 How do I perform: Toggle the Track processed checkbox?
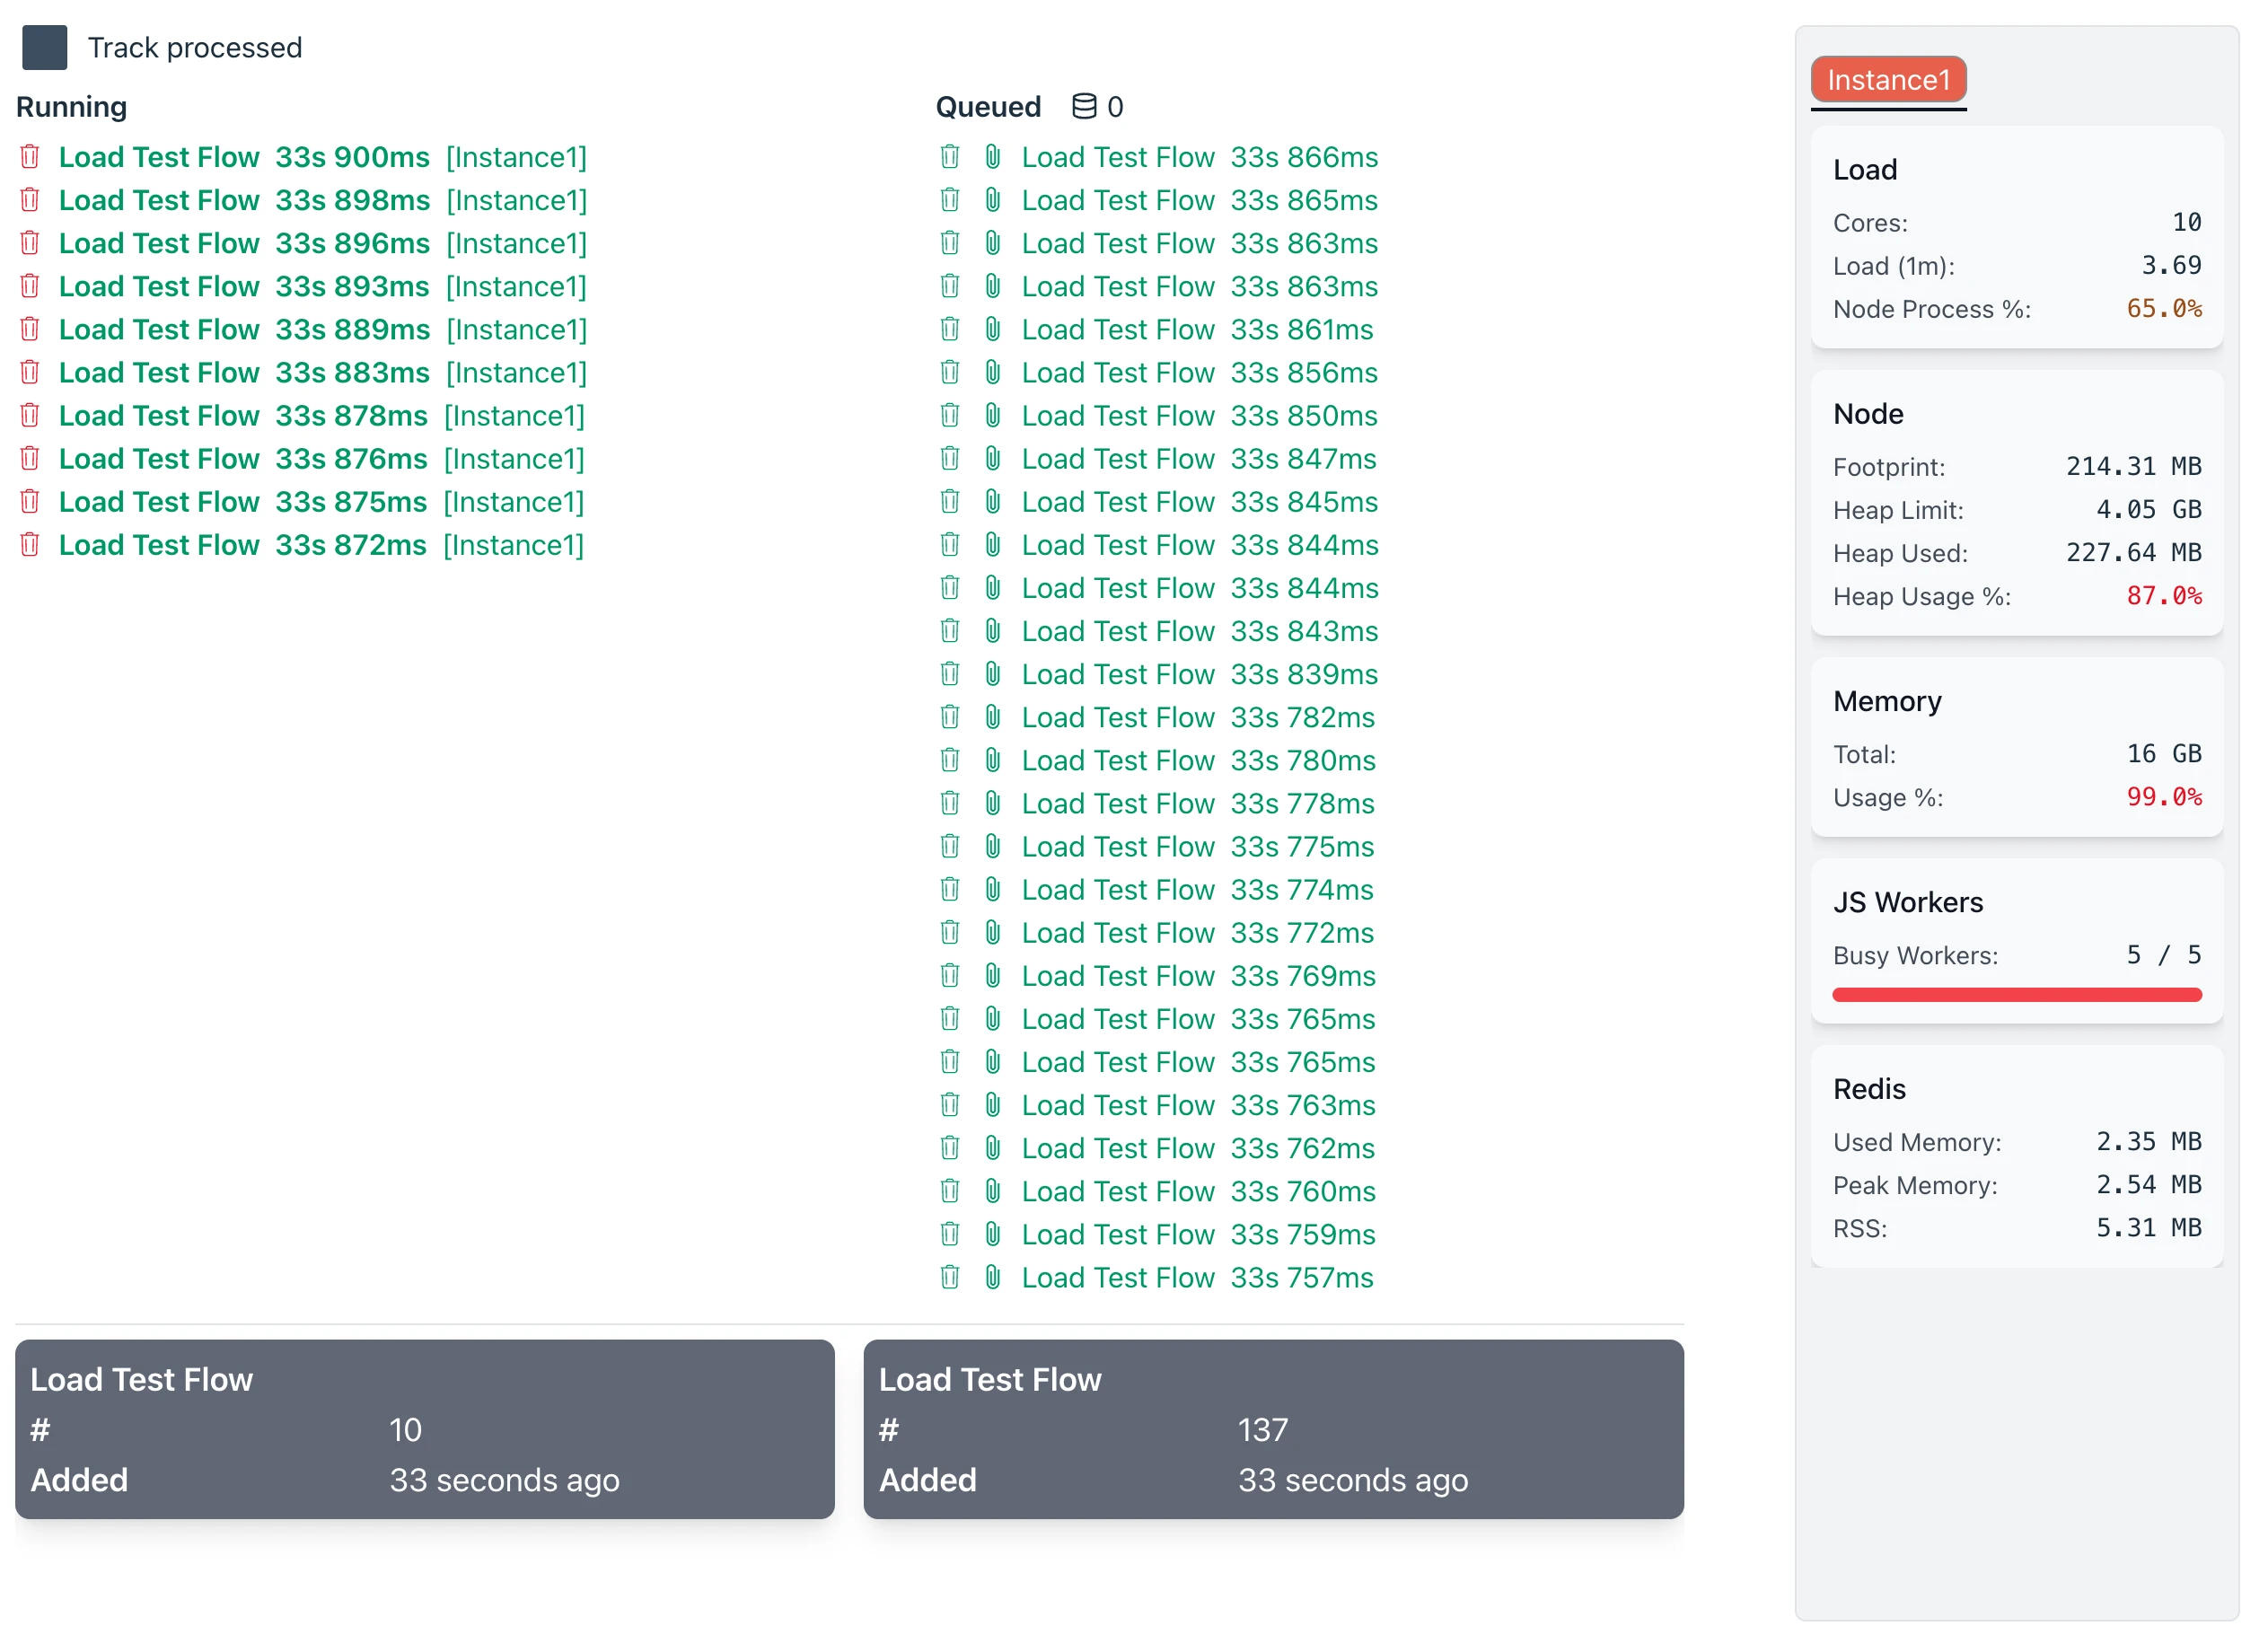45,47
